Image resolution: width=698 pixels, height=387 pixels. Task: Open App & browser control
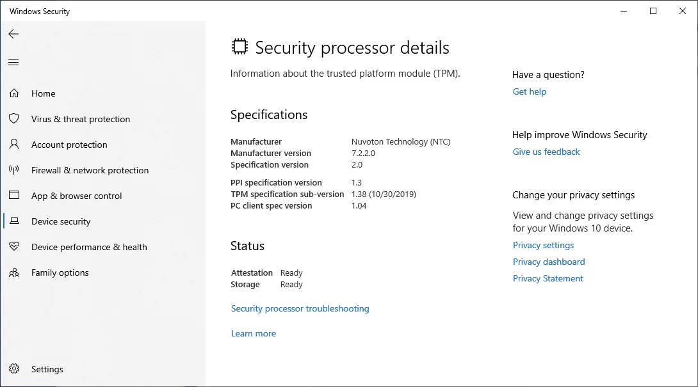(76, 196)
